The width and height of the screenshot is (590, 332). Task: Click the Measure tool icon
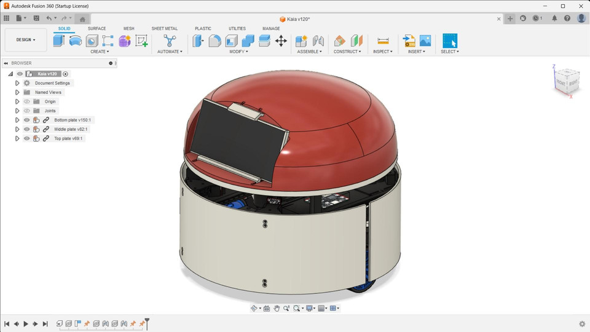(x=383, y=41)
